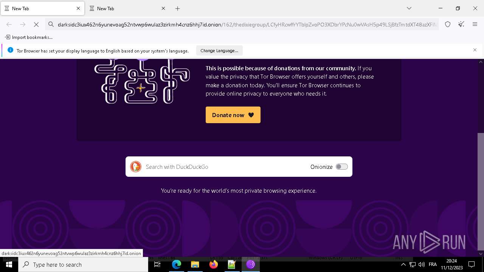Switch to the second New Tab
The width and height of the screenshot is (484, 272).
pyautogui.click(x=128, y=8)
